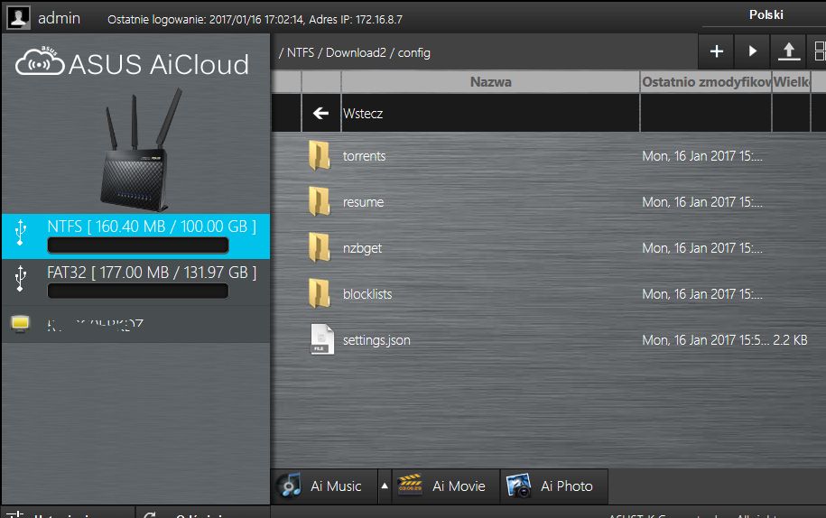Image resolution: width=826 pixels, height=518 pixels.
Task: Click the Ai Music disc icon
Action: (291, 486)
